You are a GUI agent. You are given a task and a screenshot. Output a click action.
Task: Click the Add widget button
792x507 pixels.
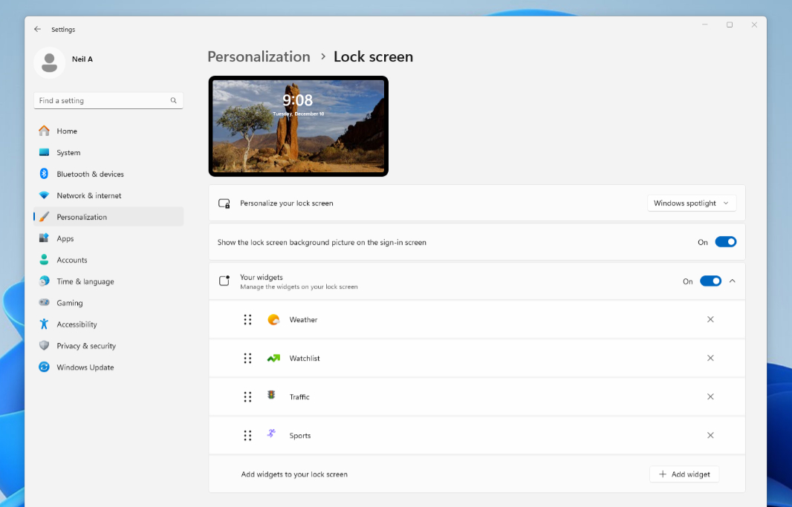pos(684,474)
